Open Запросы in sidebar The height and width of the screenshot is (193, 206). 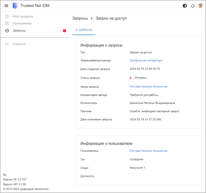point(19,31)
